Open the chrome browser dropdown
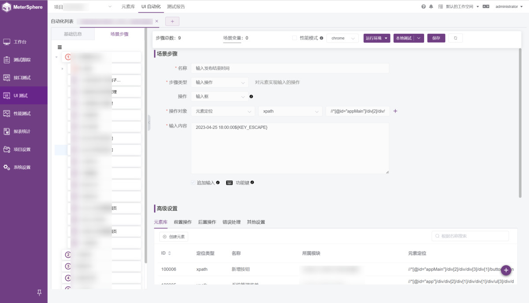Viewport: 529px width, 303px height. [x=343, y=38]
